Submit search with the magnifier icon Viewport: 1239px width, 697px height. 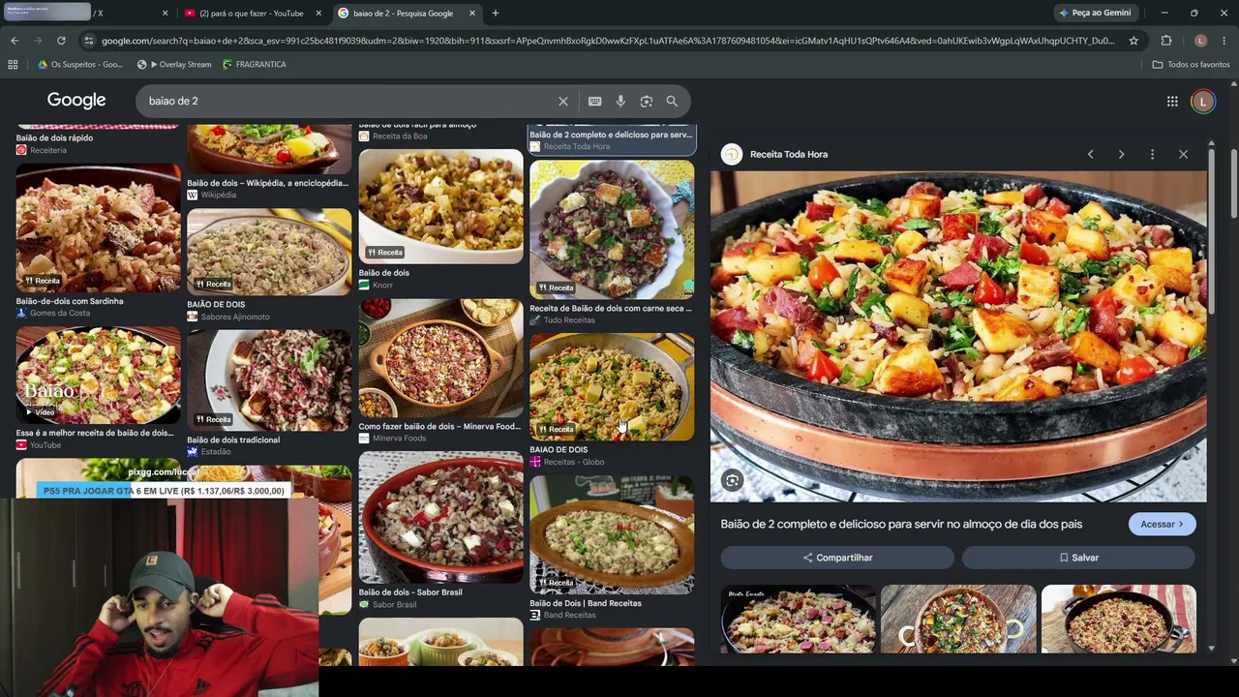click(672, 101)
